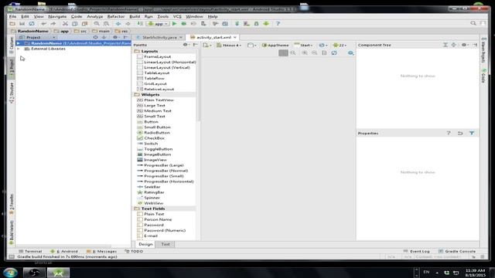Image resolution: width=495 pixels, height=278 pixels.
Task: Select the CheckBox widget in Palette
Action: 154,138
